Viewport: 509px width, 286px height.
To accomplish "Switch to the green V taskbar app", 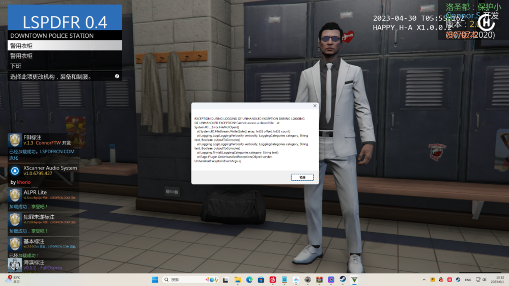I will coord(354,280).
